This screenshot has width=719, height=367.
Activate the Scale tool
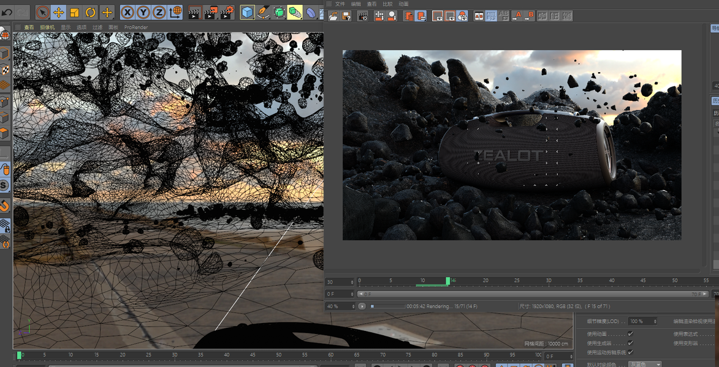click(x=74, y=12)
